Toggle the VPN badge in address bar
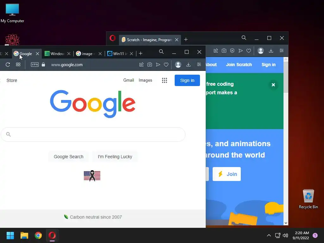The height and width of the screenshot is (243, 324). (35, 65)
